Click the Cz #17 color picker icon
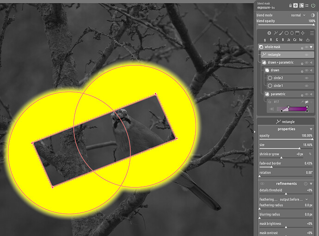The width and height of the screenshot is (319, 236). coord(302,102)
